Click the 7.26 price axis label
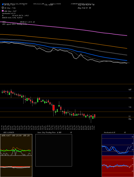 130,107
